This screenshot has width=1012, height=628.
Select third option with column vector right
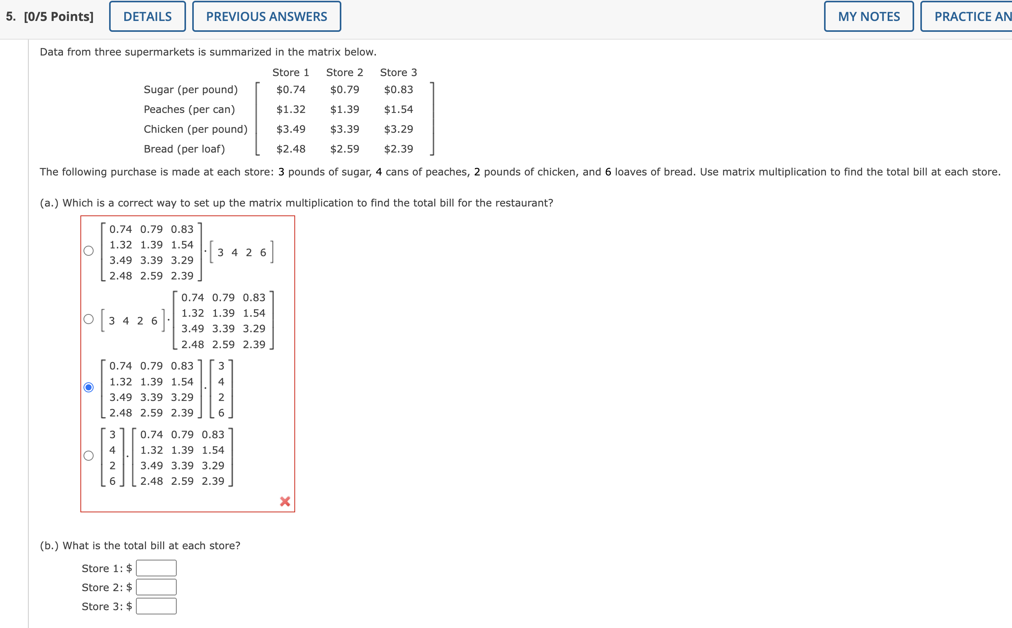pos(89,387)
